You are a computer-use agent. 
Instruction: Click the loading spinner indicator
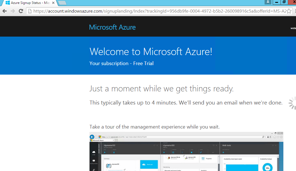[292, 103]
